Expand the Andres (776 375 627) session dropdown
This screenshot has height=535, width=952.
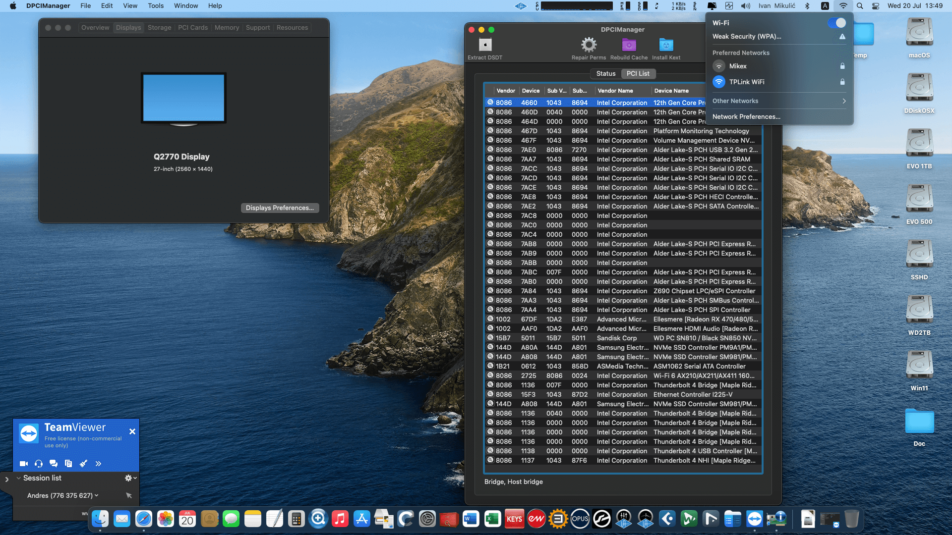[63, 495]
